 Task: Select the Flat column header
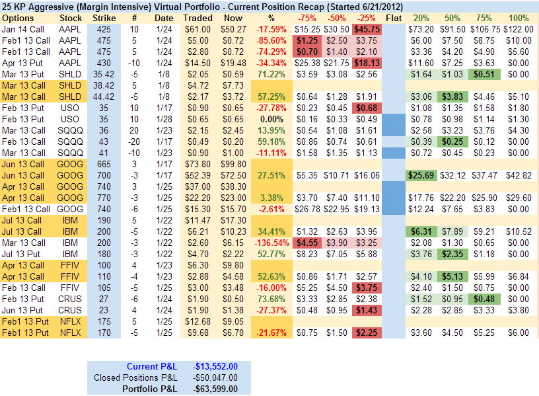[x=393, y=17]
